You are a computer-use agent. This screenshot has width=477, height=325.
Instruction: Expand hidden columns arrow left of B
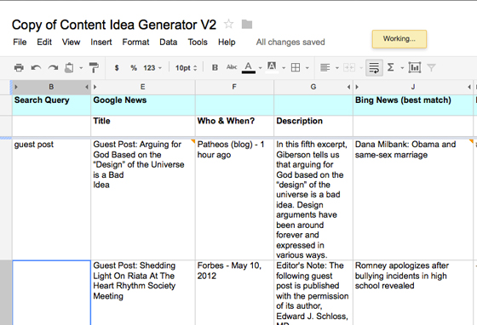tap(16, 87)
